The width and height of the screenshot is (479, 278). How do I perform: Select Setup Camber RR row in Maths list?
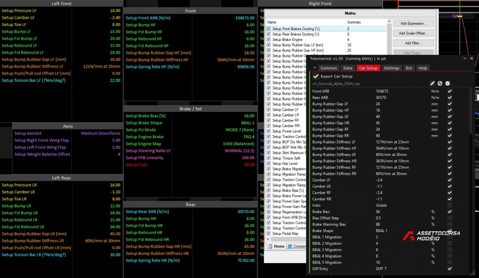click(286, 126)
